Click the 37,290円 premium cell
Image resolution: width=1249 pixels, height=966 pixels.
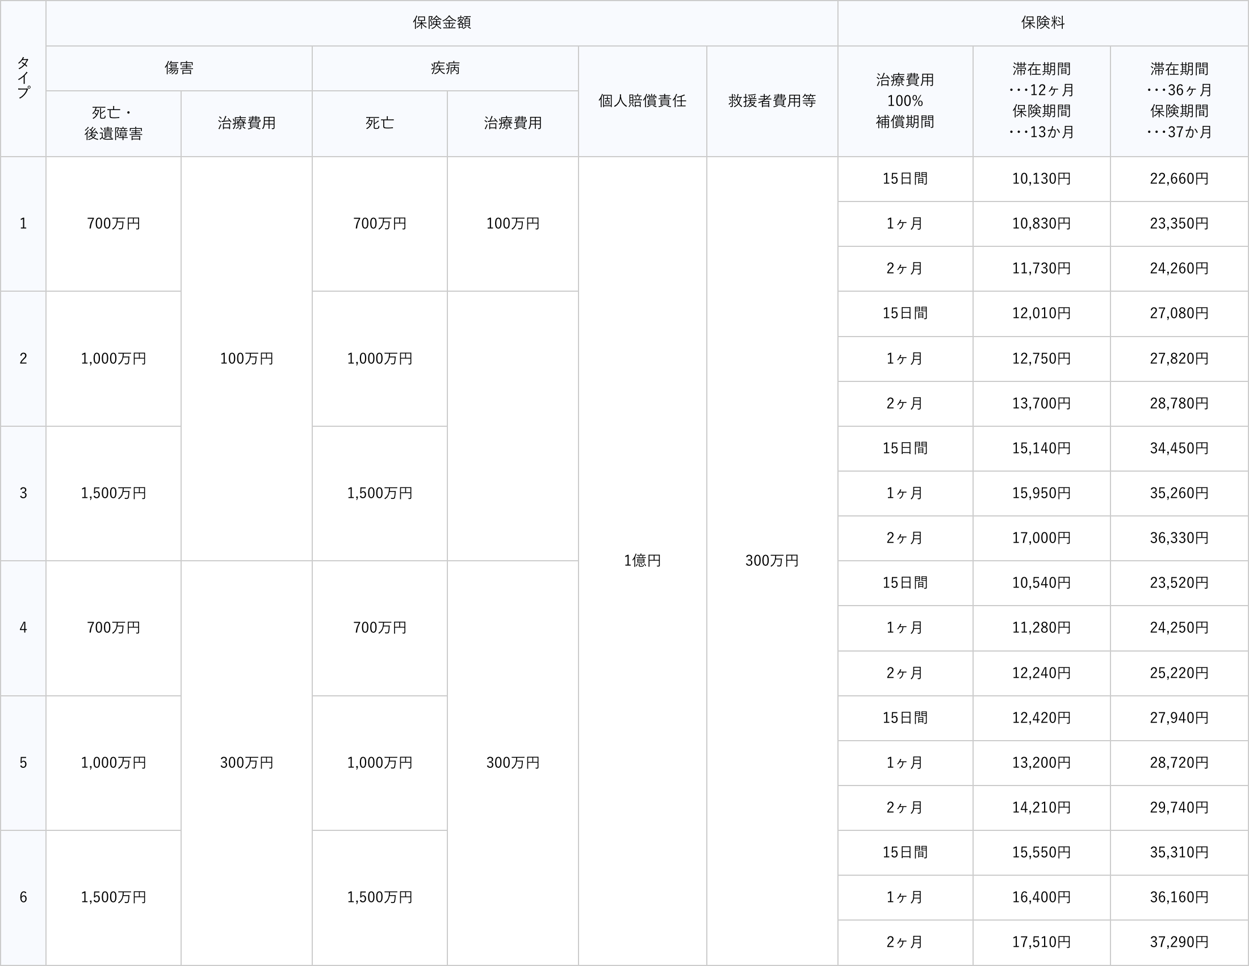[1179, 942]
